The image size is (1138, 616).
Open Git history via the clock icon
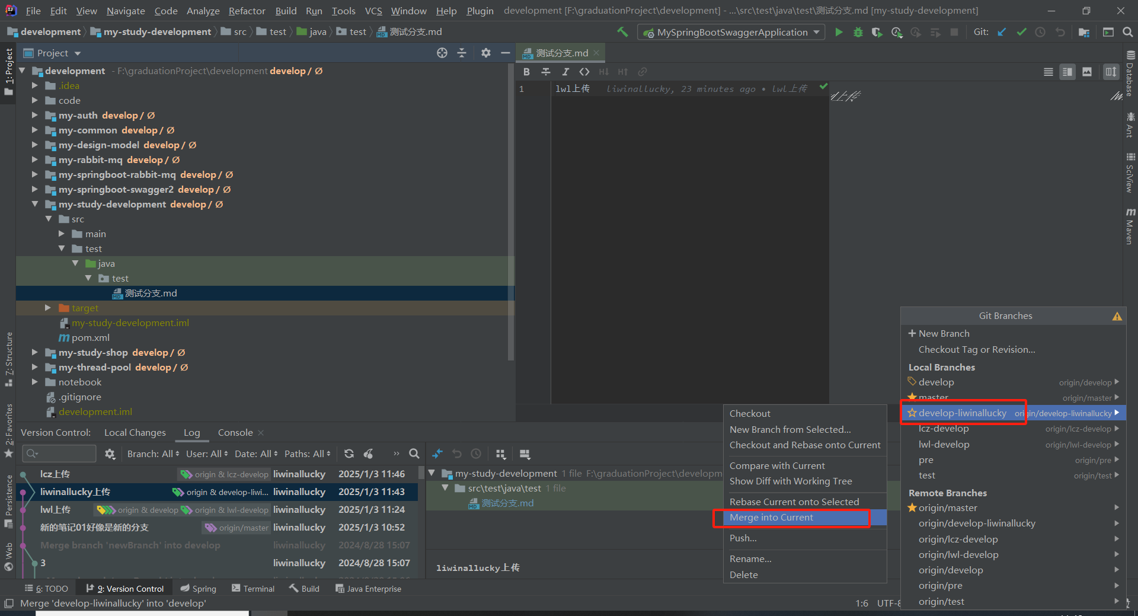click(1040, 32)
